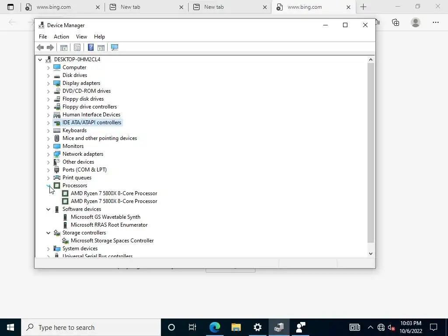The image size is (448, 336).
Task: Expand the Network adapters category
Action: point(48,154)
